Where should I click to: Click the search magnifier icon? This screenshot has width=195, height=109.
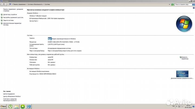(x=193, y=5)
